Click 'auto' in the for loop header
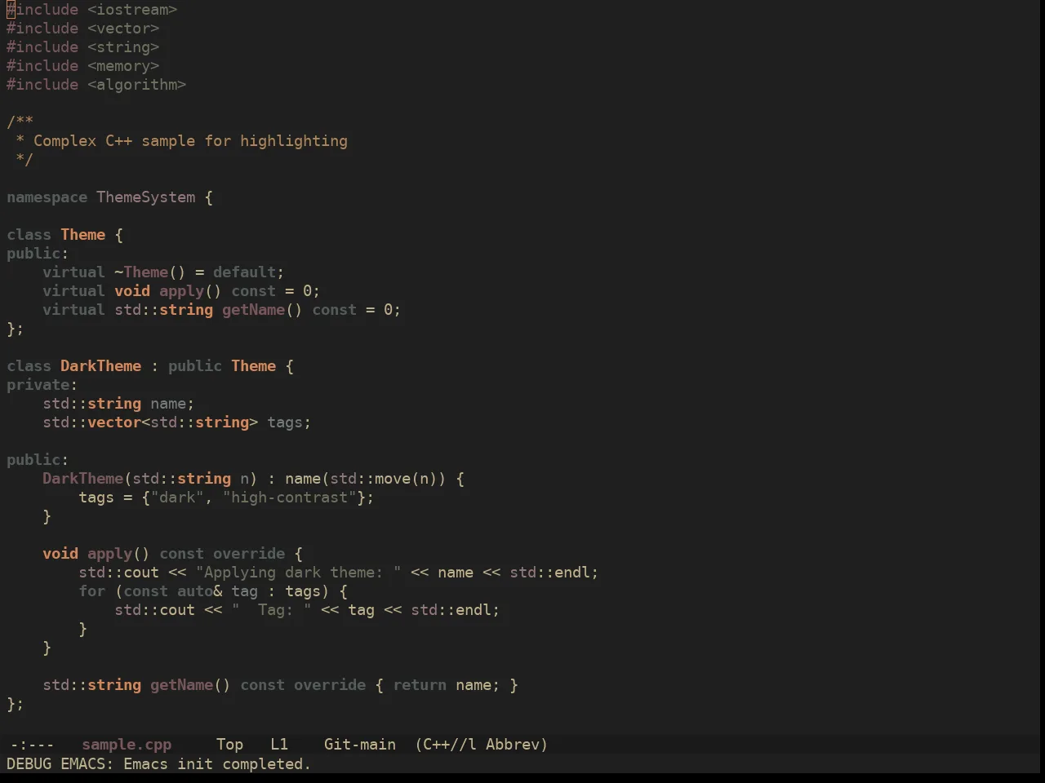Viewport: 1045px width, 783px height. [x=195, y=591]
